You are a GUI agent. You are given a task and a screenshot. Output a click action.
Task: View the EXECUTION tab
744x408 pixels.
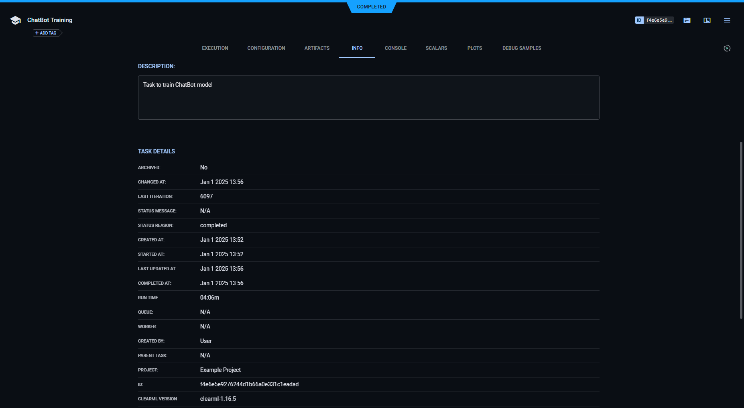[x=215, y=48]
